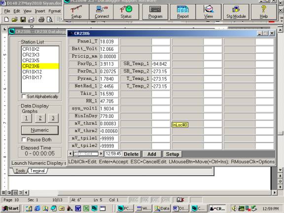The height and width of the screenshot is (213, 284).
Task: Open the PC208W Setup tool
Action: [x=76, y=12]
